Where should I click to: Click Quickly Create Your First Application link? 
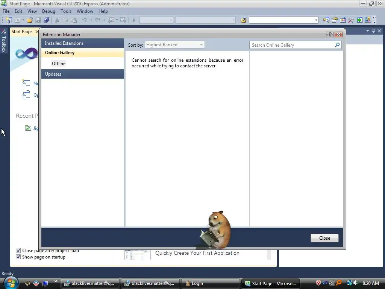[197, 253]
